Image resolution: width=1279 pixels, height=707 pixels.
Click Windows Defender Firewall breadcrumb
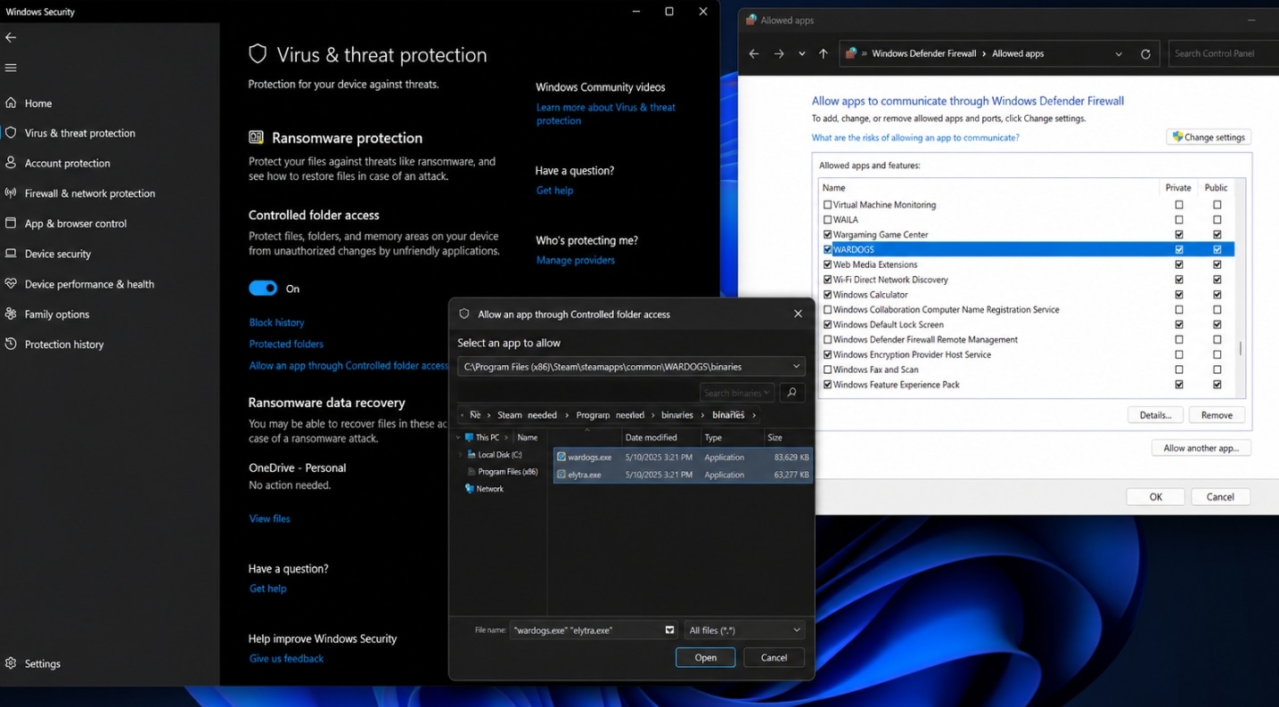(x=923, y=53)
